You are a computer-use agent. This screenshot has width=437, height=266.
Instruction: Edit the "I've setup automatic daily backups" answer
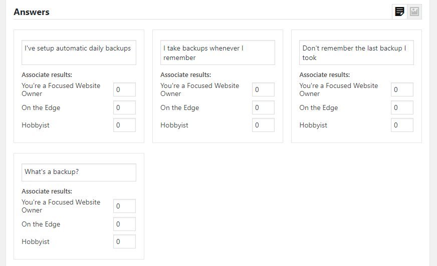pyautogui.click(x=79, y=52)
